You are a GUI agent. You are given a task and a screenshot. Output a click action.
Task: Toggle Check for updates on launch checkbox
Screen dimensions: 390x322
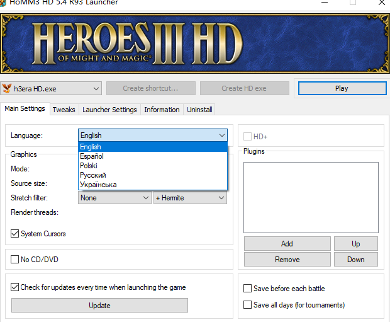(14, 287)
